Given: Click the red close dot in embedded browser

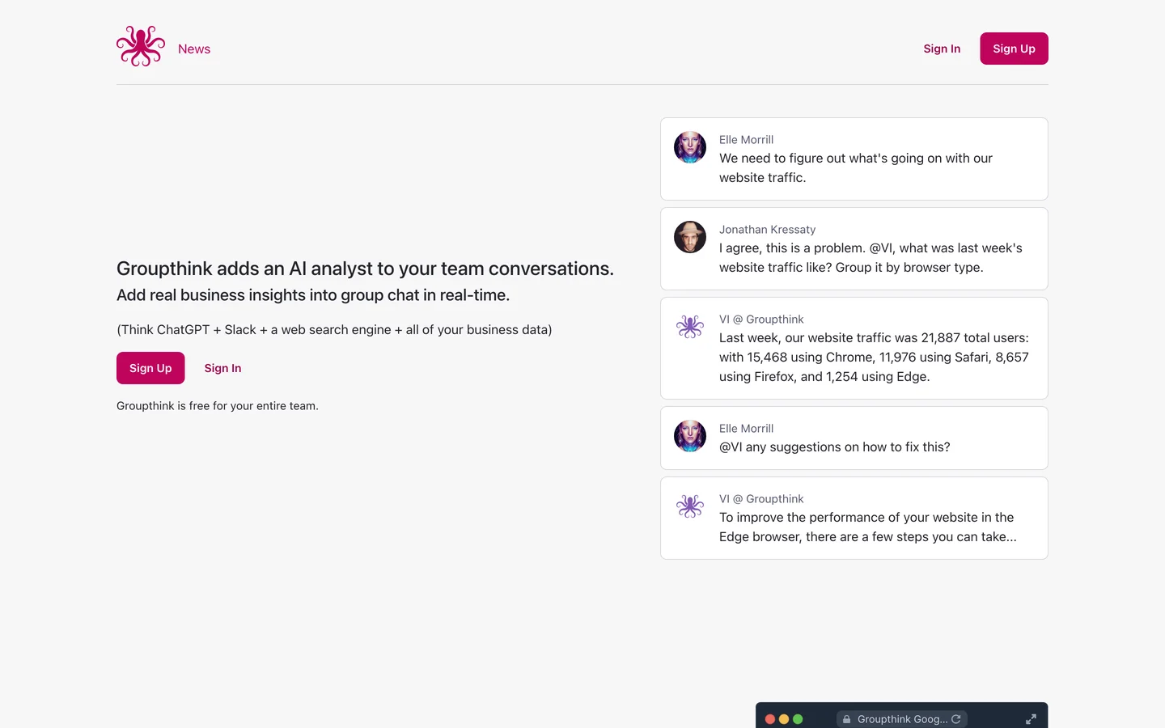Looking at the screenshot, I should tap(770, 719).
